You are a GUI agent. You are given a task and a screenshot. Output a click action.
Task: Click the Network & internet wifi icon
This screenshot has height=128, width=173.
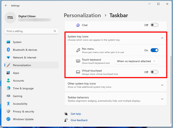8,57
